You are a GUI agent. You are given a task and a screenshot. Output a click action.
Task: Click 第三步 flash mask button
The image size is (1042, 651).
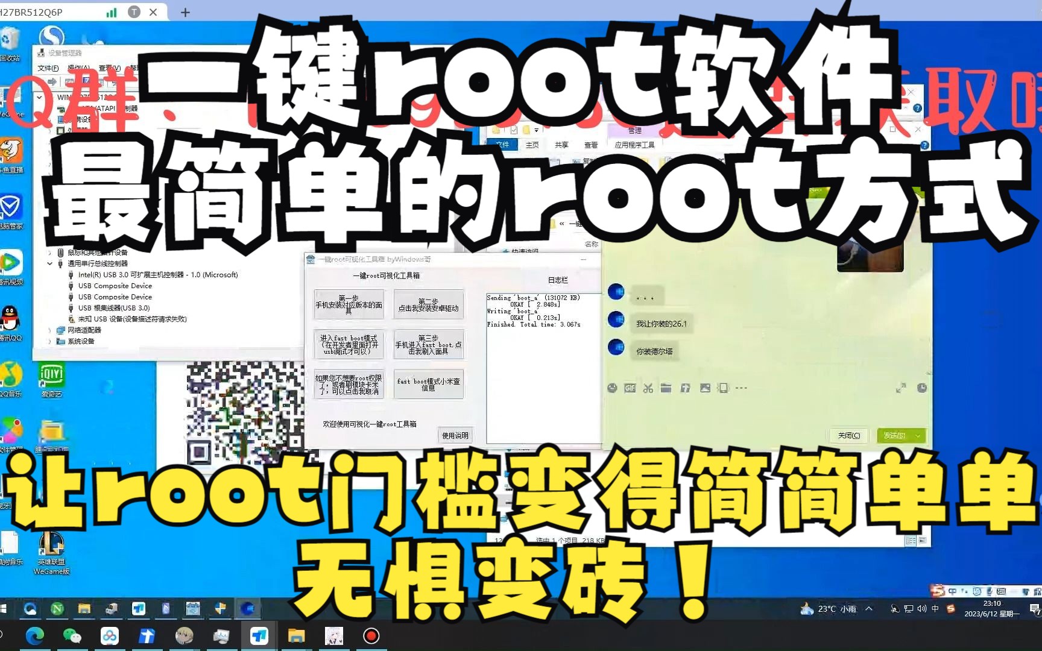(x=428, y=344)
